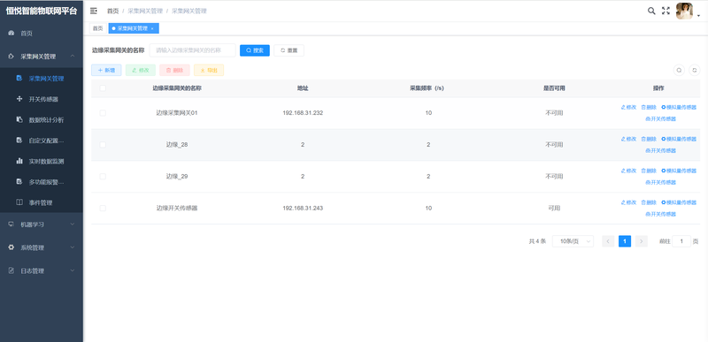Click next page arrow
This screenshot has height=342, width=708.
pos(641,241)
